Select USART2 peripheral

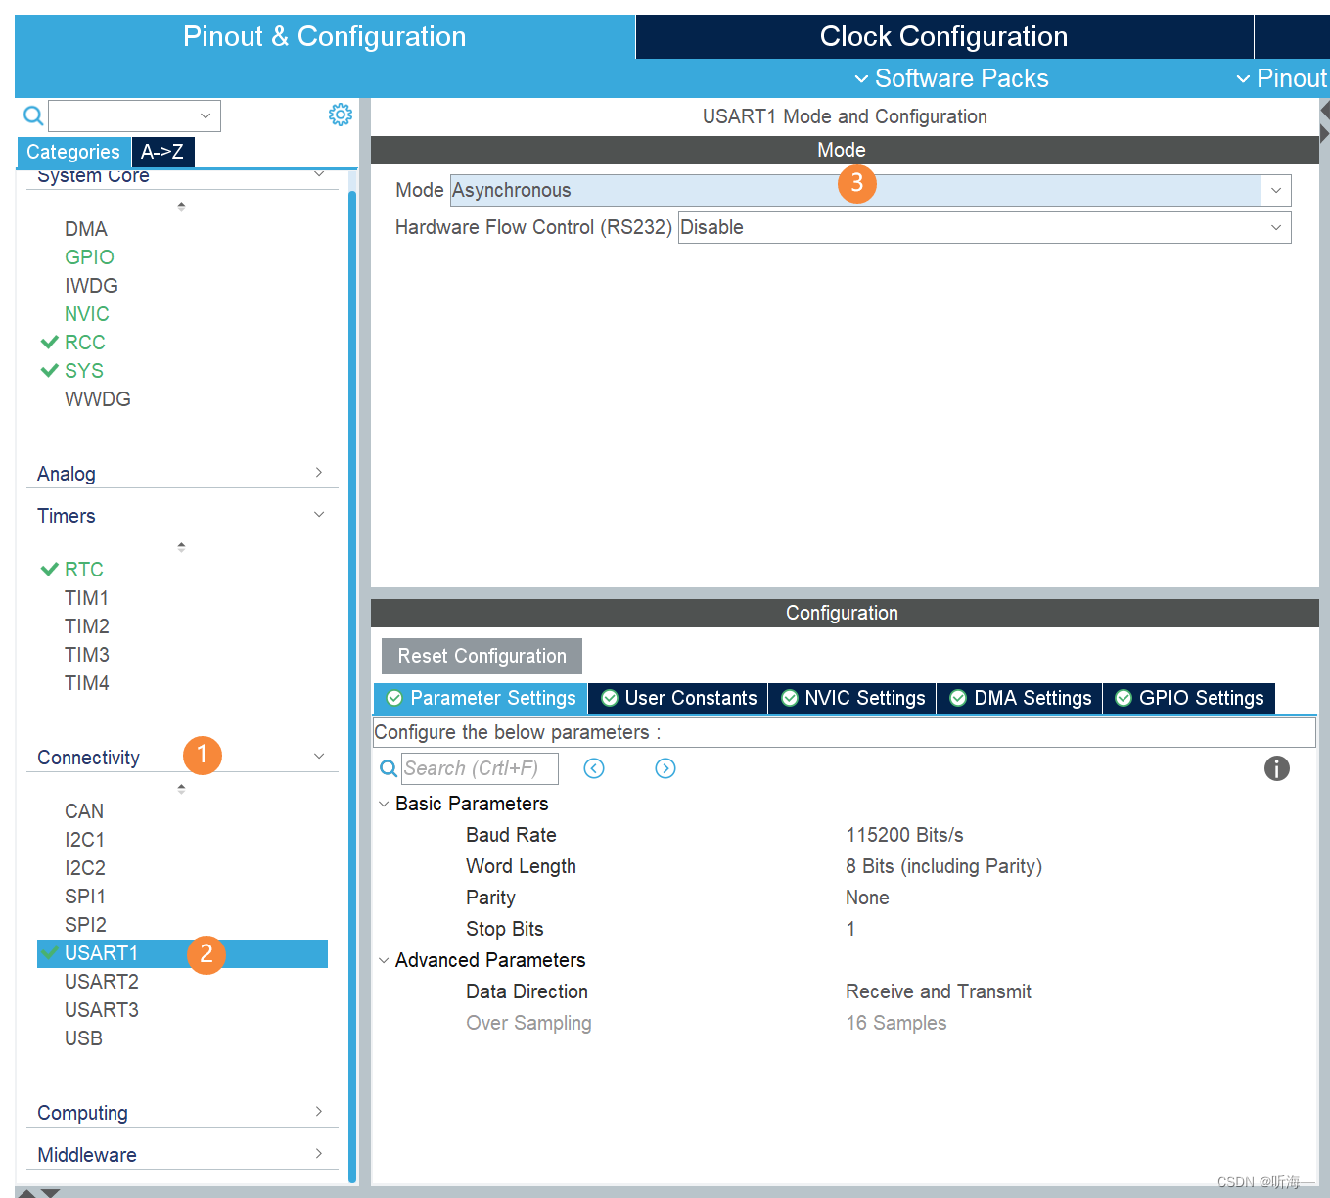coord(102,982)
